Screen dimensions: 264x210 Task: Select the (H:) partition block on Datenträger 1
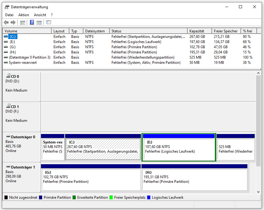click(194, 179)
